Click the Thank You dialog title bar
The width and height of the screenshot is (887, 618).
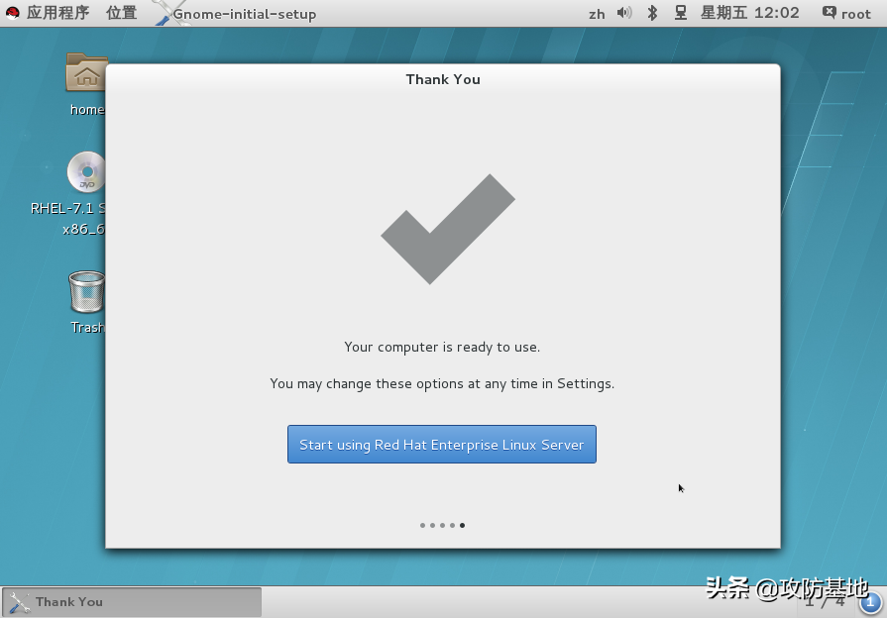coord(442,79)
